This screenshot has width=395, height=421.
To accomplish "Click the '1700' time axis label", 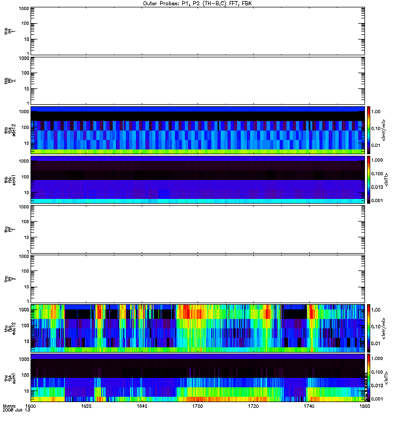I will click(197, 406).
